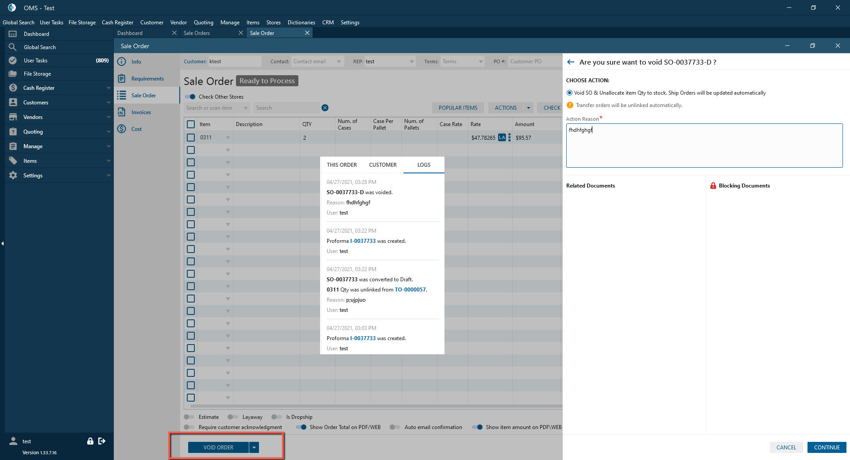Viewport: 850px width, 460px height.
Task: Open the item 0311 dropdown arrow
Action: coord(228,138)
